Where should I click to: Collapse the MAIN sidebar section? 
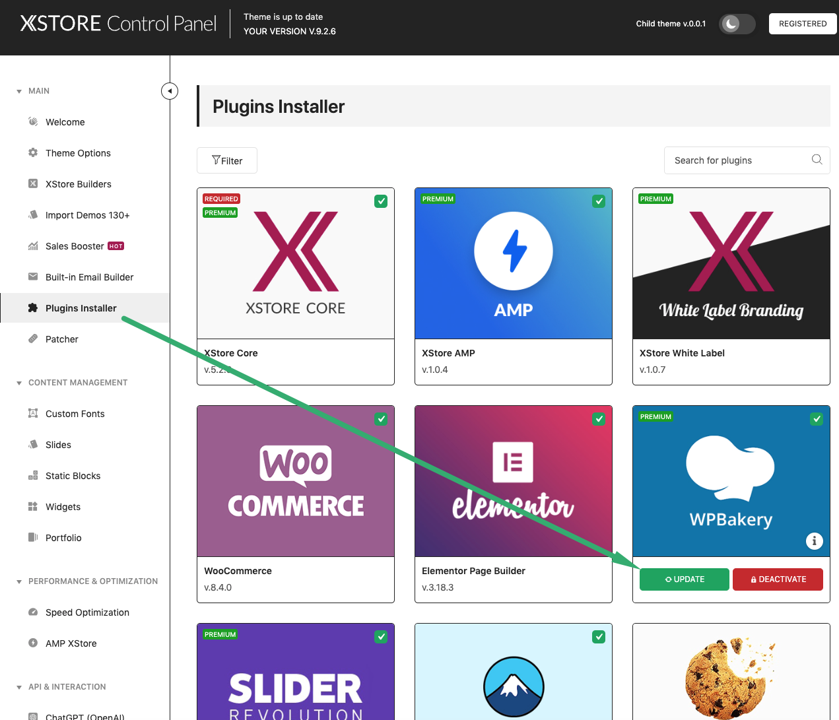pyautogui.click(x=19, y=91)
